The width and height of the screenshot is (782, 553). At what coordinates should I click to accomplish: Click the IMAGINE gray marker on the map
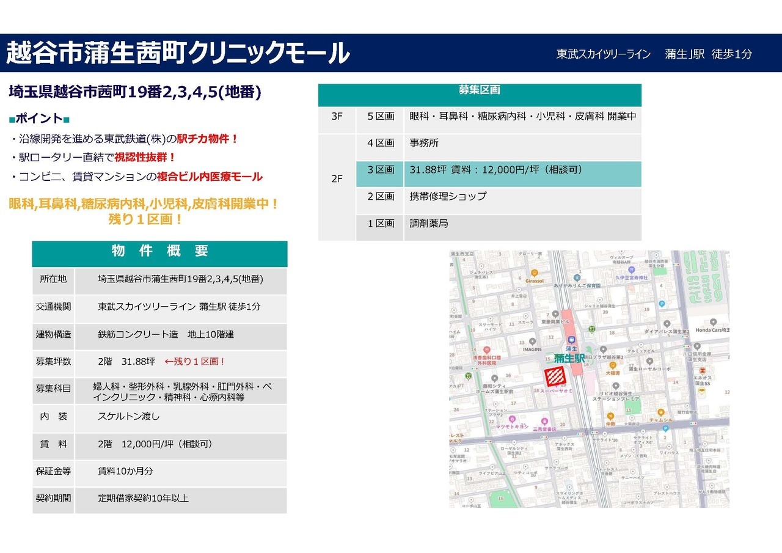(x=532, y=341)
